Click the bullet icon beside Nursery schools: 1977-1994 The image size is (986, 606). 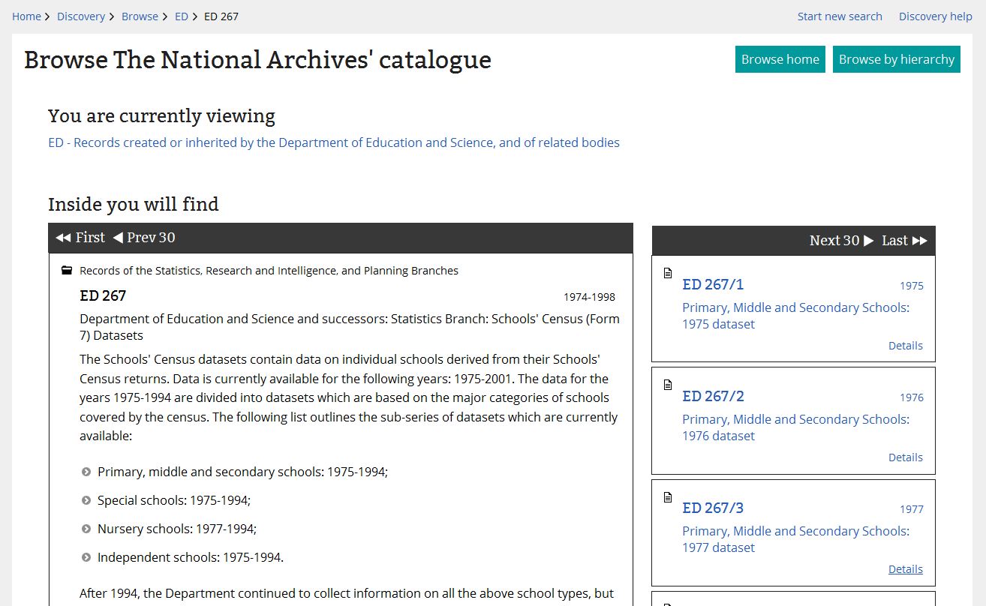[x=86, y=529]
